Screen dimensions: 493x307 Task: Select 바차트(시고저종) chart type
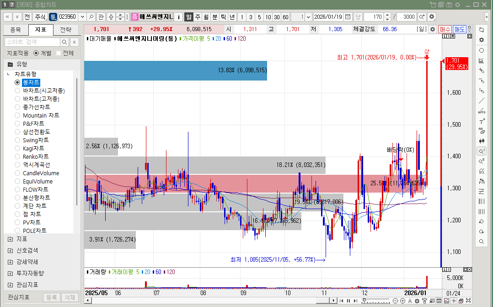[x=17, y=91]
